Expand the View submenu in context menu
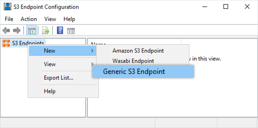The height and width of the screenshot is (128, 258). coord(92,64)
